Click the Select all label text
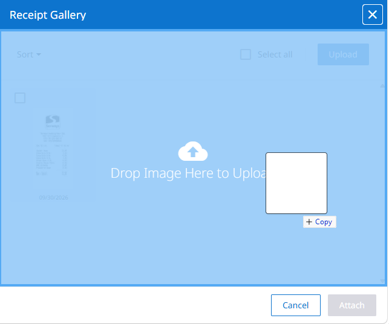The image size is (389, 324). (x=275, y=54)
